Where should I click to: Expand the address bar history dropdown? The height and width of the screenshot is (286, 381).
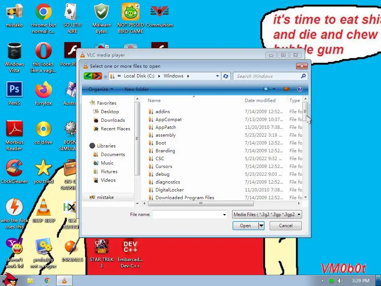[217, 76]
